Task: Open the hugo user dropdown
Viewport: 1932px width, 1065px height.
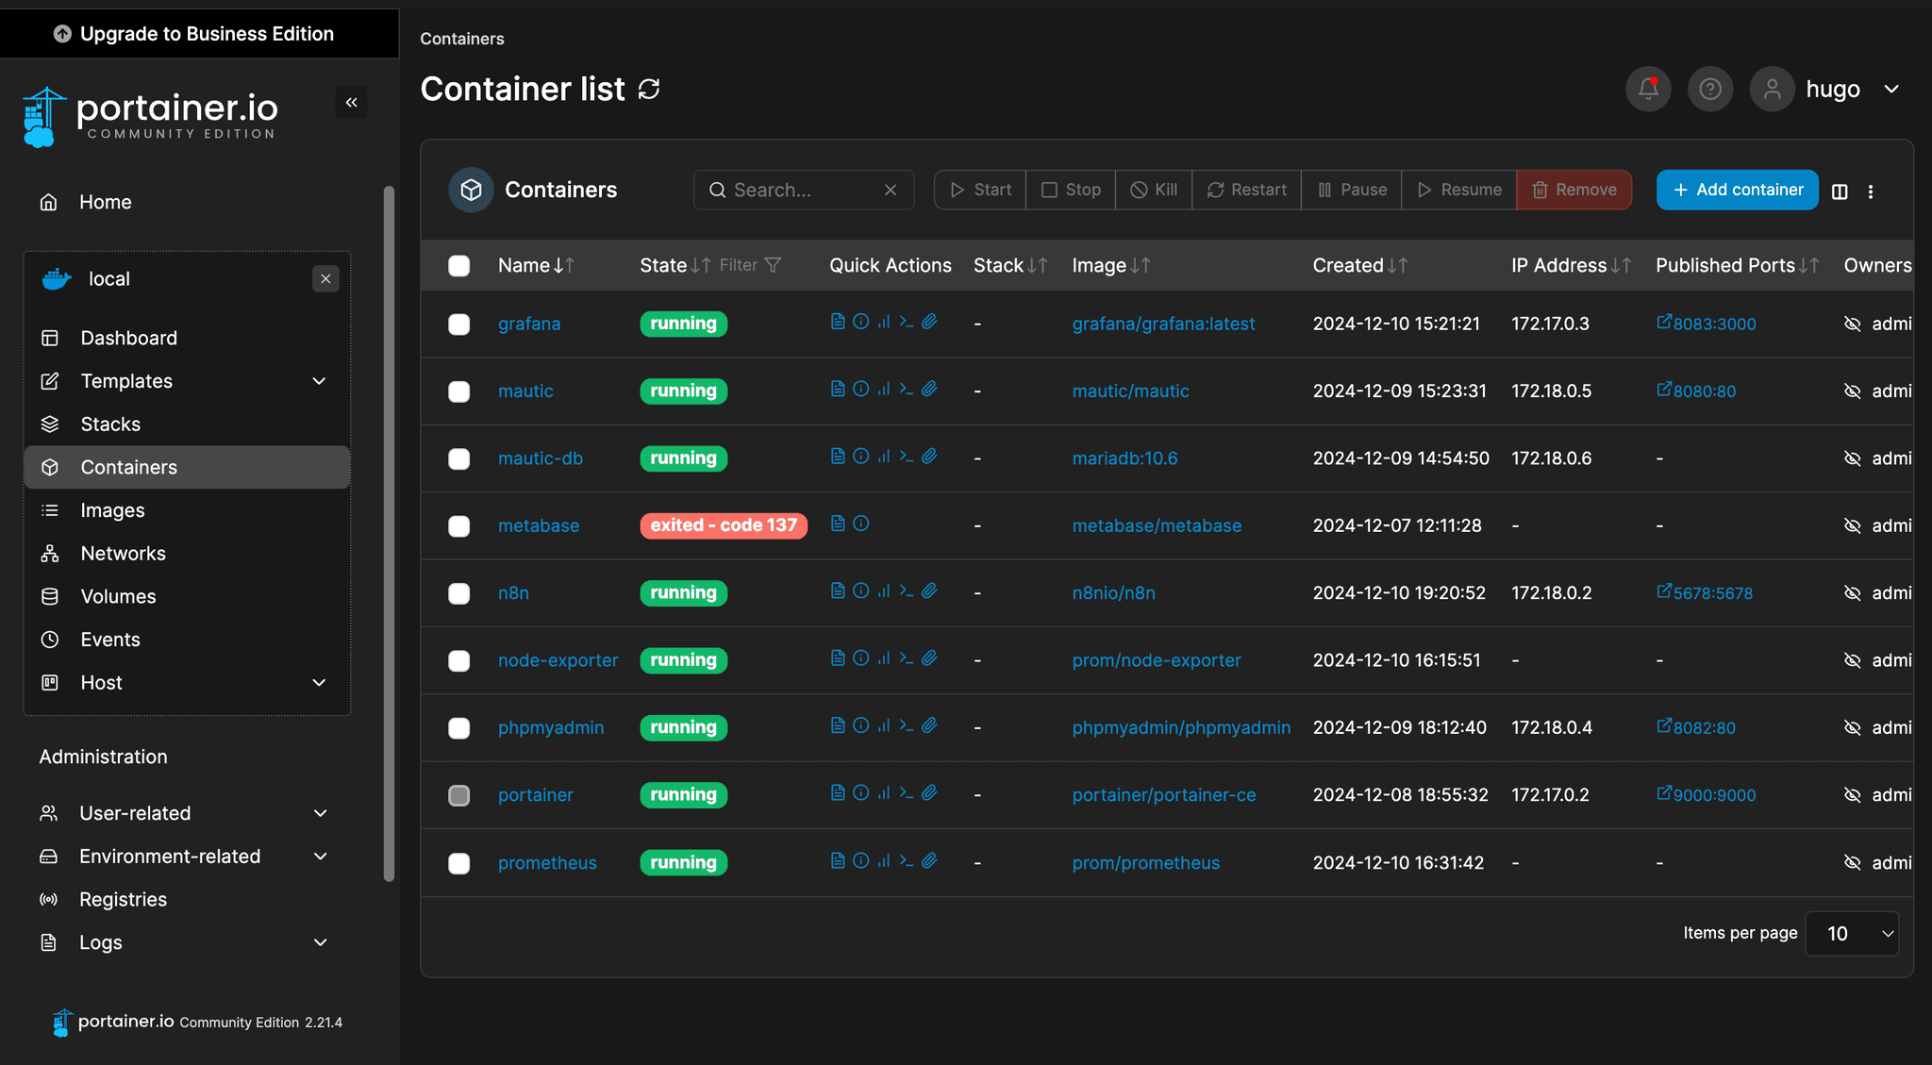Action: (1826, 89)
